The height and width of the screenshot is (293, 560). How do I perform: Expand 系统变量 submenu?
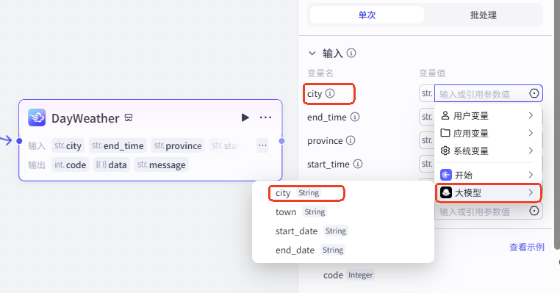(488, 151)
